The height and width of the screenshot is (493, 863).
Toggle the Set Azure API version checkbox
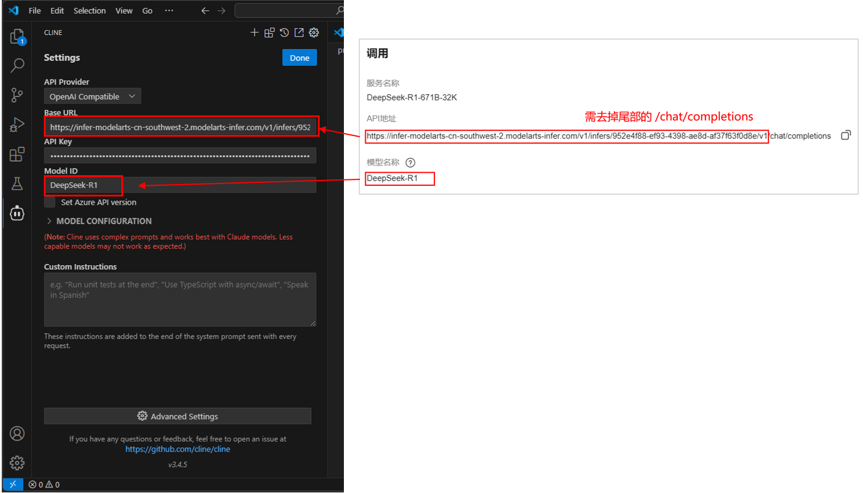tap(50, 202)
